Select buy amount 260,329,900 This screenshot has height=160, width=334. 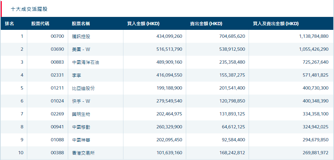click(169, 127)
